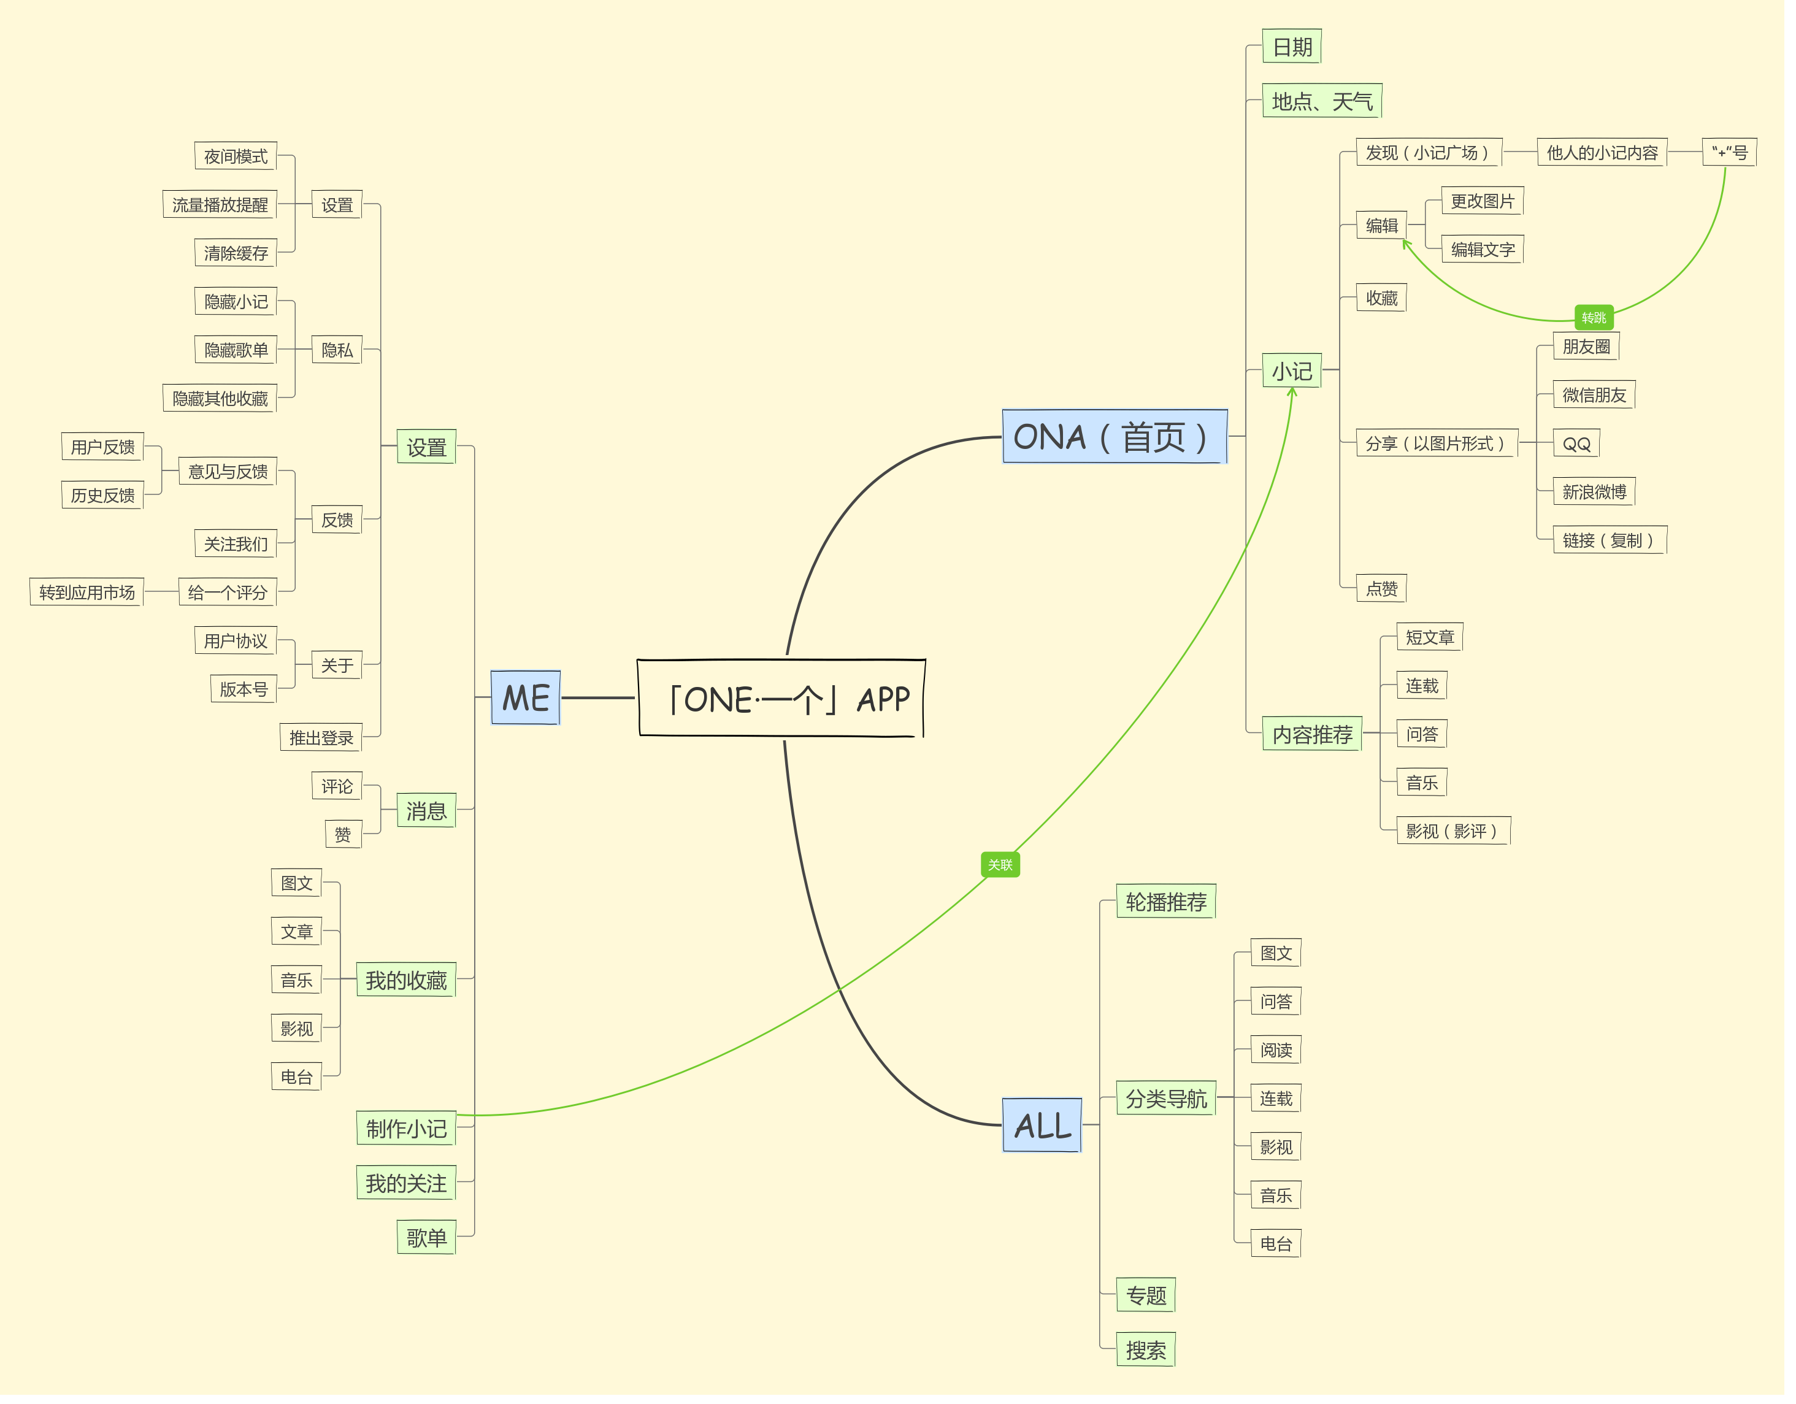
Task: Click the 我的收藏 node
Action: (x=409, y=985)
